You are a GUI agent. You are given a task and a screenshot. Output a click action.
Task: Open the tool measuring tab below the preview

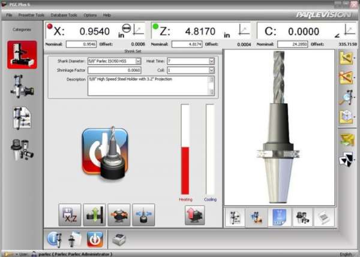pos(257,217)
